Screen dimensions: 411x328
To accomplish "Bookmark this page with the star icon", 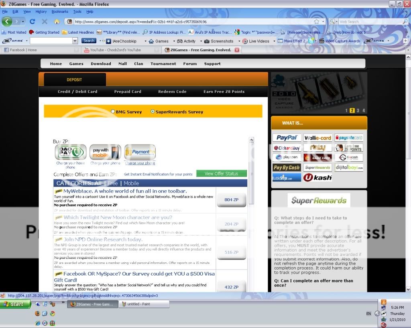I will click(x=316, y=22).
